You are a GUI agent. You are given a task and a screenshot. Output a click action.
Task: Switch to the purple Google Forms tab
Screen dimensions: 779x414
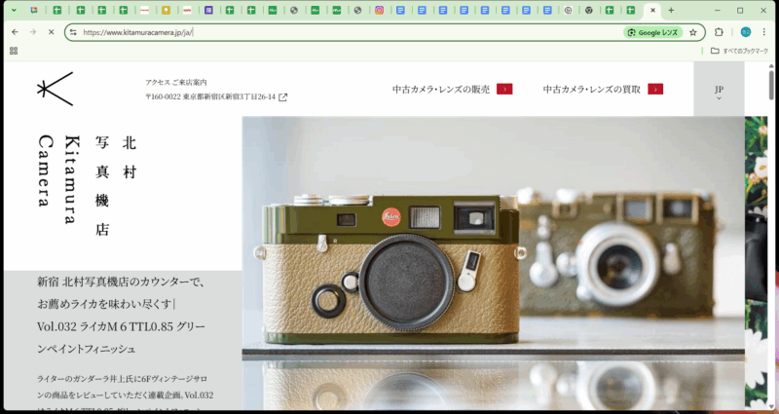click(x=208, y=10)
